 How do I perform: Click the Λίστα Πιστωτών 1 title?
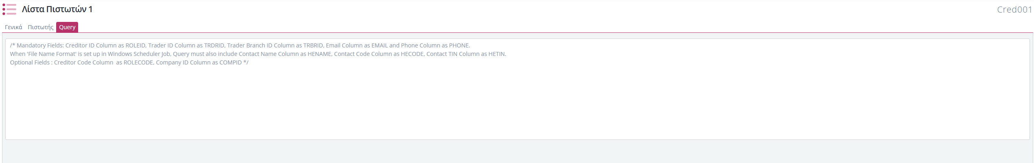[x=57, y=9]
